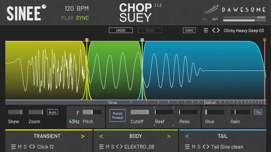Move Body right with green arrow
This screenshot has height=152, width=271.
tap(169, 136)
